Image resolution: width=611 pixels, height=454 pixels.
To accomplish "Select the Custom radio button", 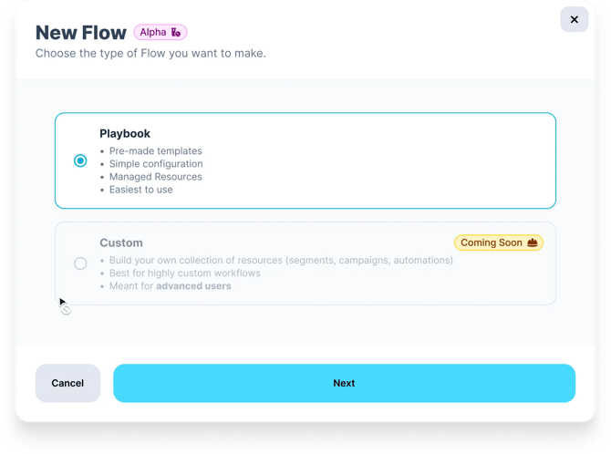I will click(80, 263).
